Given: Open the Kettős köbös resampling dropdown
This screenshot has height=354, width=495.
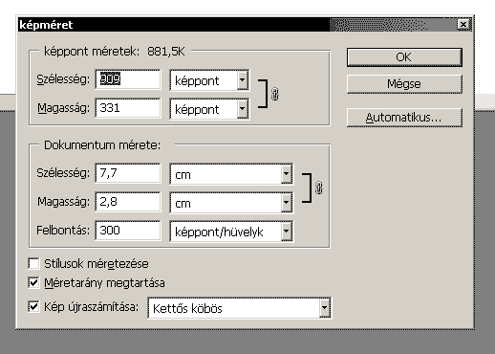Looking at the screenshot, I should coord(325,308).
